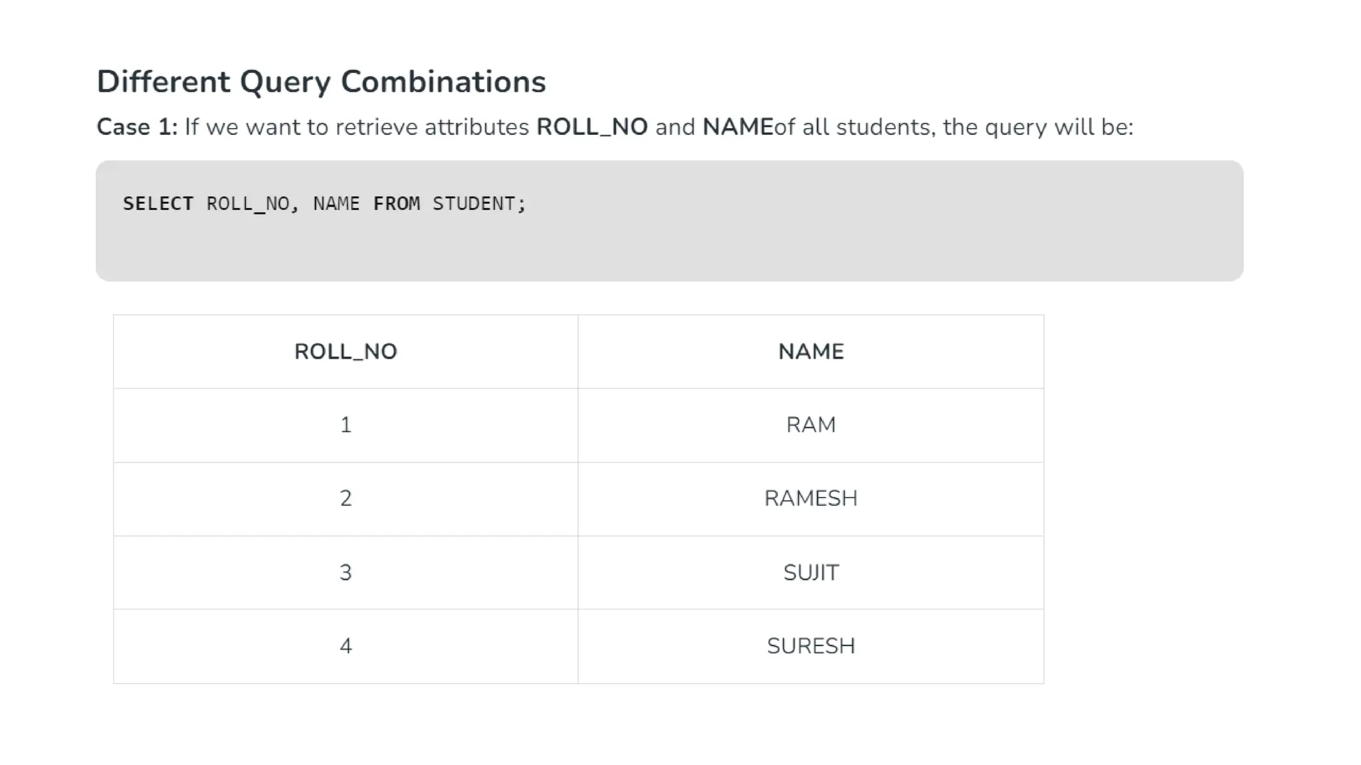Select the table cell with roll number 4
The image size is (1361, 765).
(346, 646)
